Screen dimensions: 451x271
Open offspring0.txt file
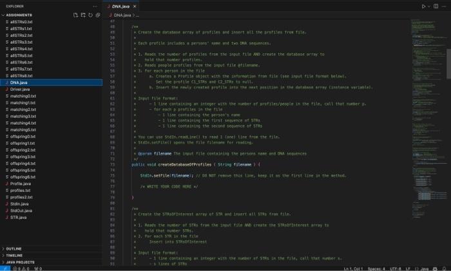tap(51, 137)
